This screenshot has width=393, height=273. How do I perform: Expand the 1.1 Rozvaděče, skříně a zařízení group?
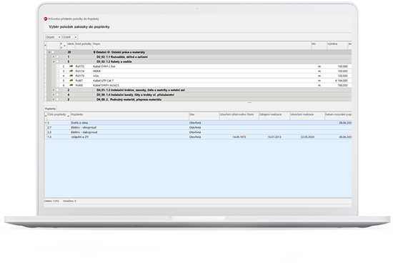[x=54, y=57]
